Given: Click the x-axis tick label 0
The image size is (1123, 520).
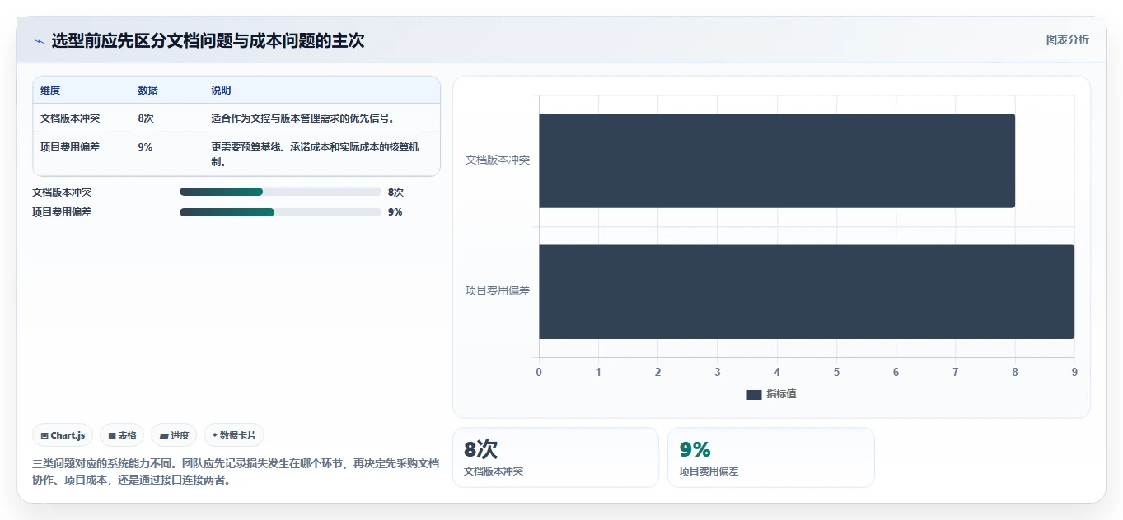Looking at the screenshot, I should (x=539, y=373).
